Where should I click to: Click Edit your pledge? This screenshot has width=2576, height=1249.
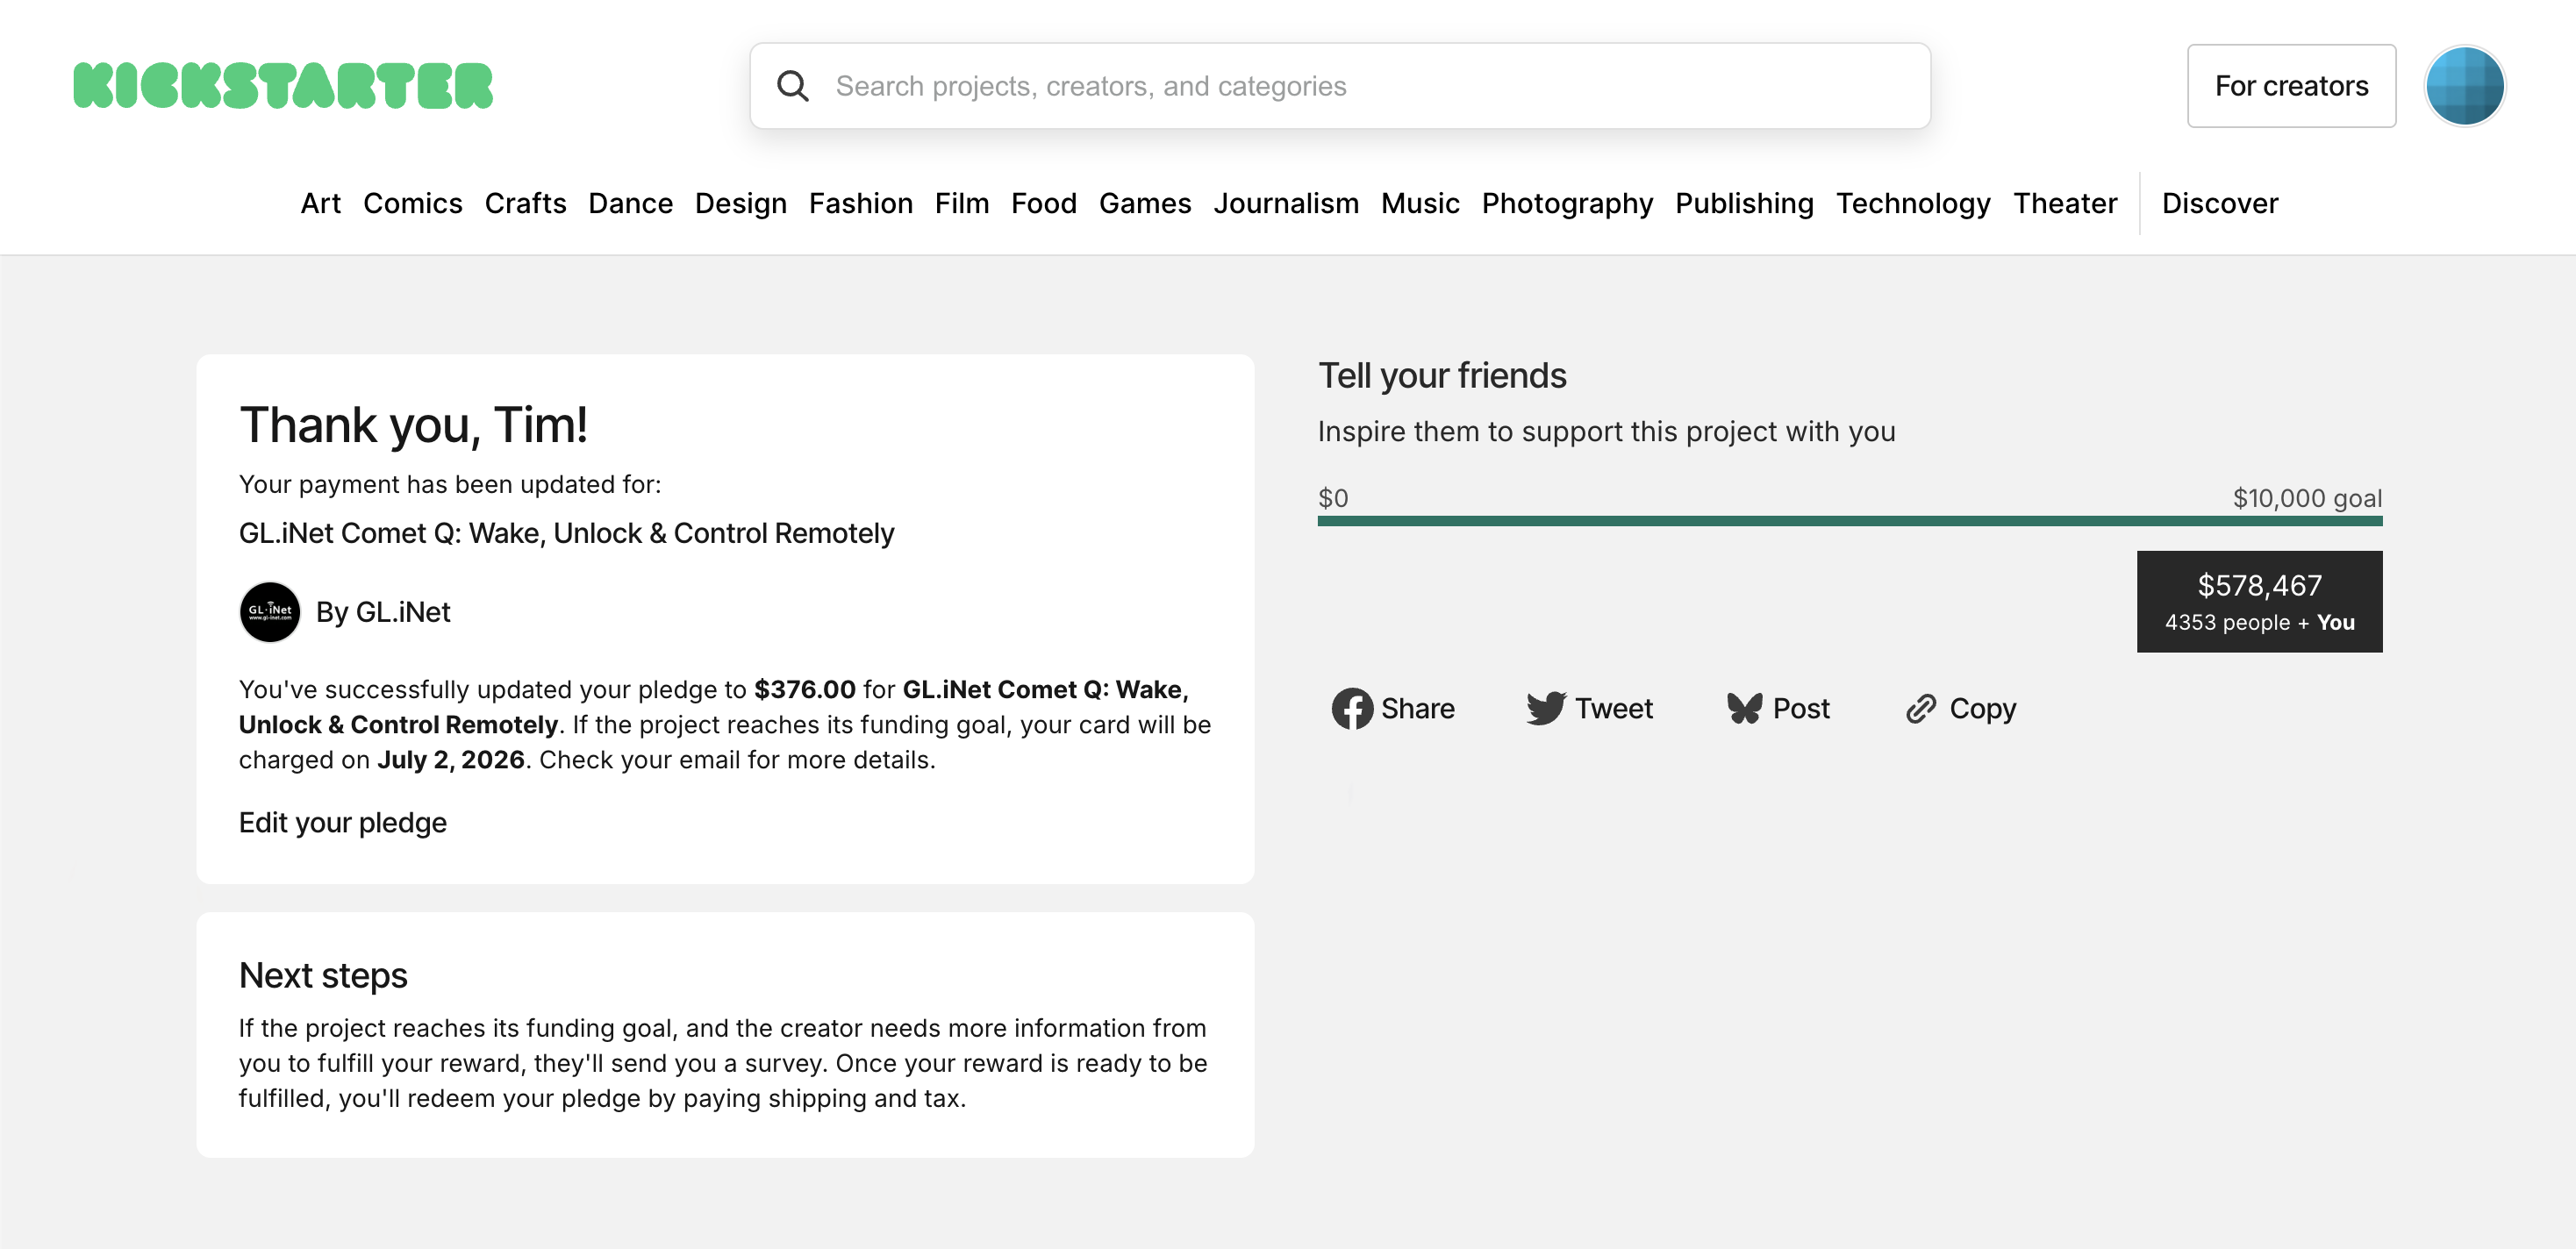pos(343,823)
